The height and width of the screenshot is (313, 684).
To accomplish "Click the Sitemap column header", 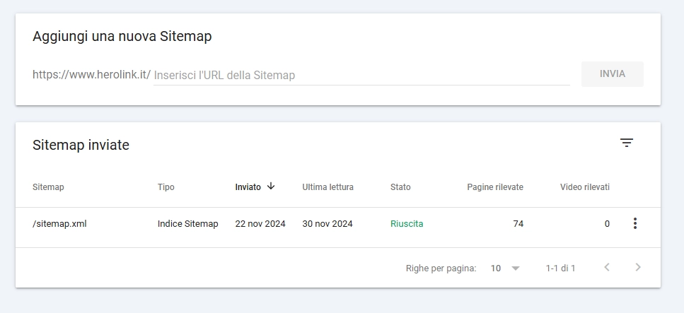I will (48, 187).
